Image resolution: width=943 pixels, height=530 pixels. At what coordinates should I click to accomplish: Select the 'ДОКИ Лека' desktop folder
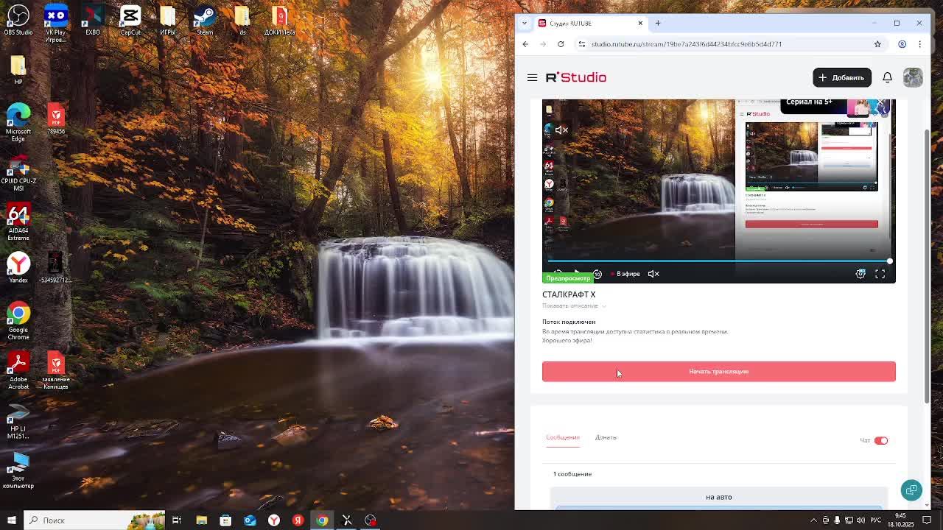(x=279, y=20)
